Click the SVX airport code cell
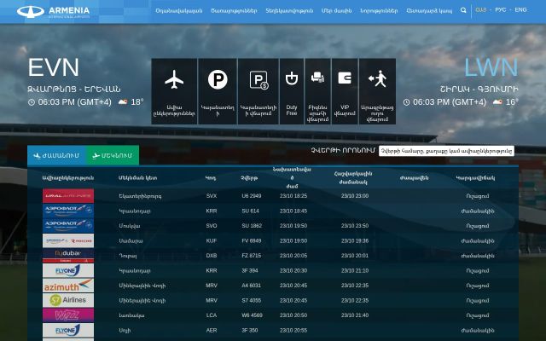Viewport: 546px width, 341px height. pyautogui.click(x=212, y=196)
